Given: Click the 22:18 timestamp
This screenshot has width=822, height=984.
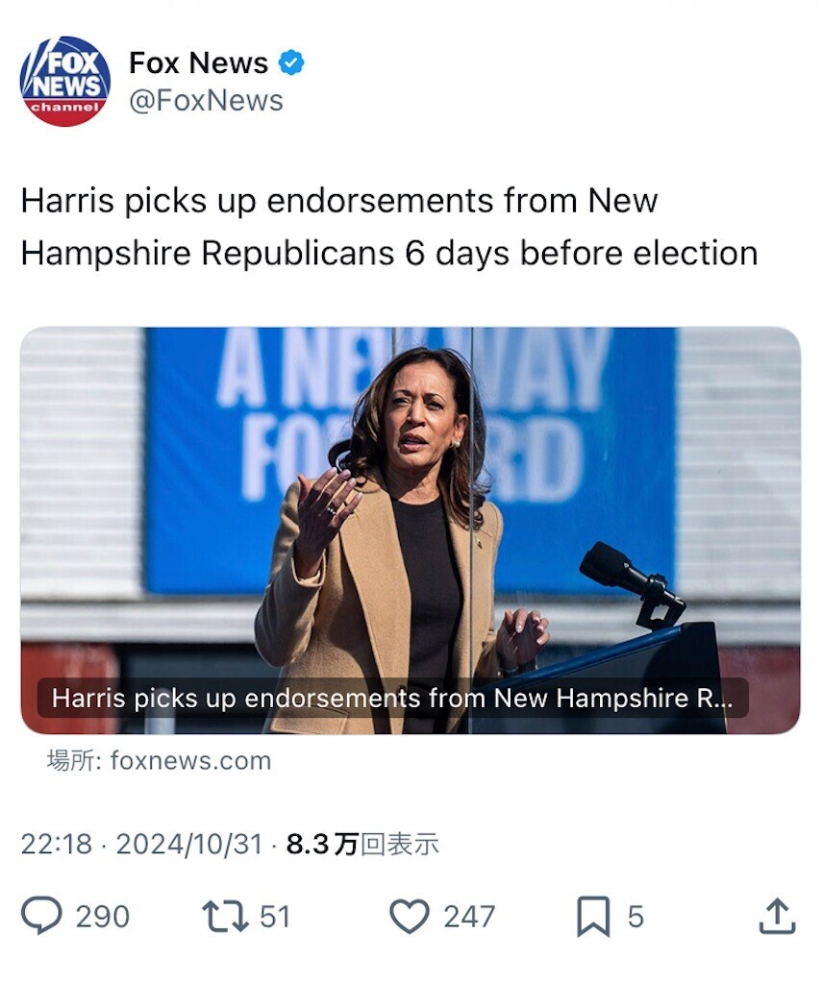Looking at the screenshot, I should 57,844.
